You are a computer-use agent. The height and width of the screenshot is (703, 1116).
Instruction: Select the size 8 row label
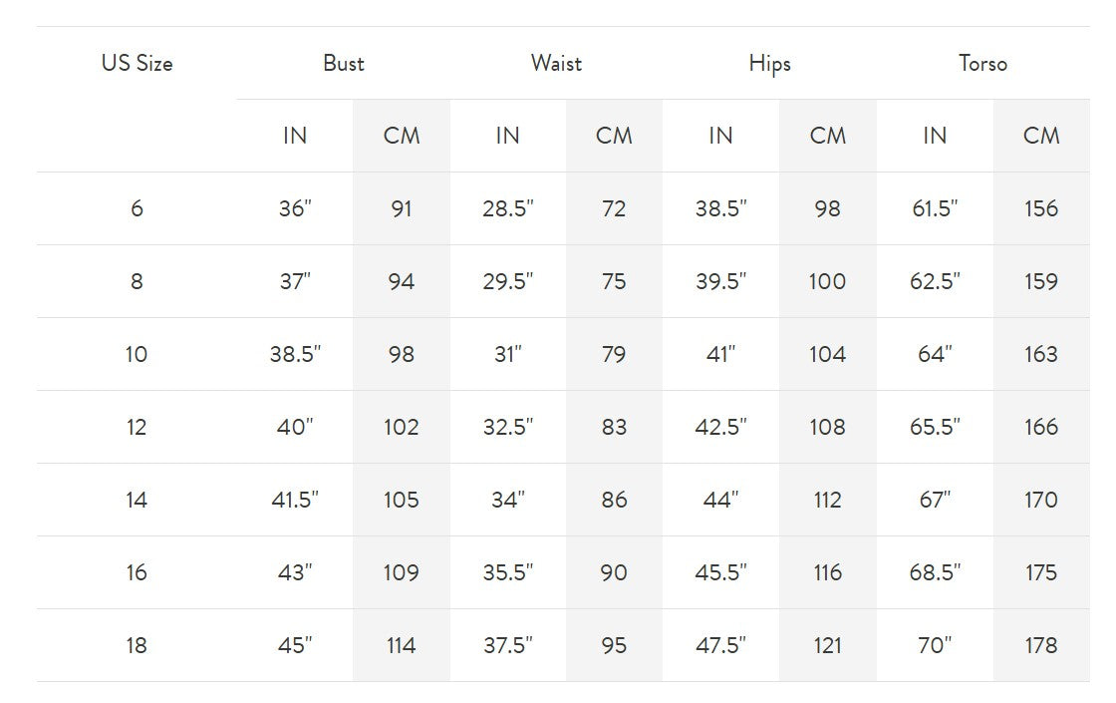[x=137, y=282]
